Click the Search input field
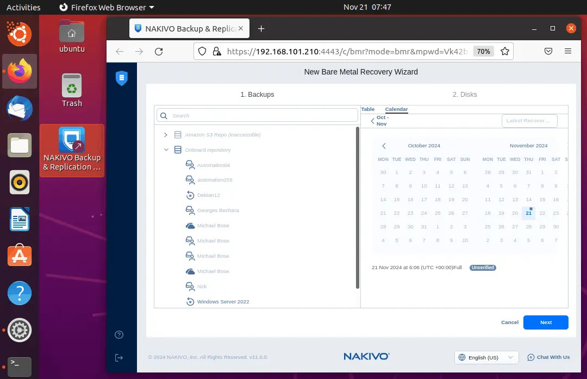Image resolution: width=587 pixels, height=379 pixels. tap(257, 116)
